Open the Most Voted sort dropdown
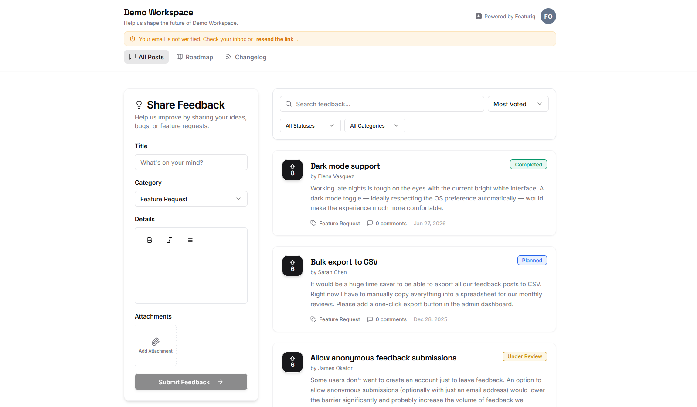 (518, 104)
